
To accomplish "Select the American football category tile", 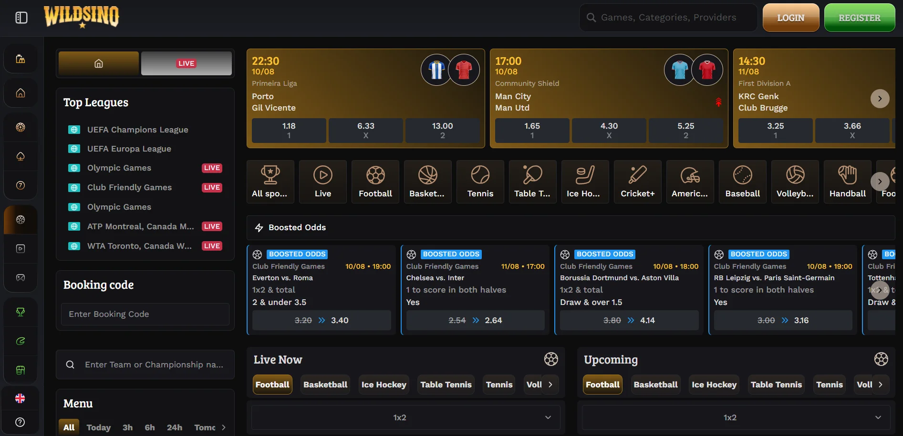I will [x=690, y=182].
